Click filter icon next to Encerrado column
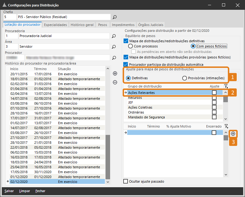 click(x=226, y=126)
